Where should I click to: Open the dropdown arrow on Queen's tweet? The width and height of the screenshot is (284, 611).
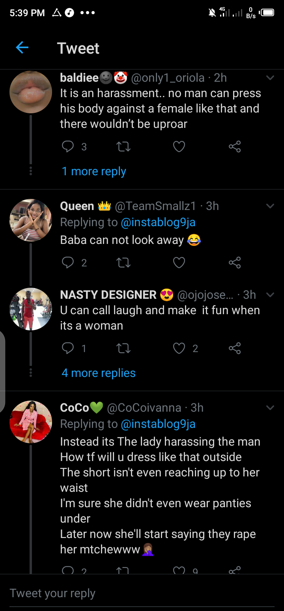point(270,206)
